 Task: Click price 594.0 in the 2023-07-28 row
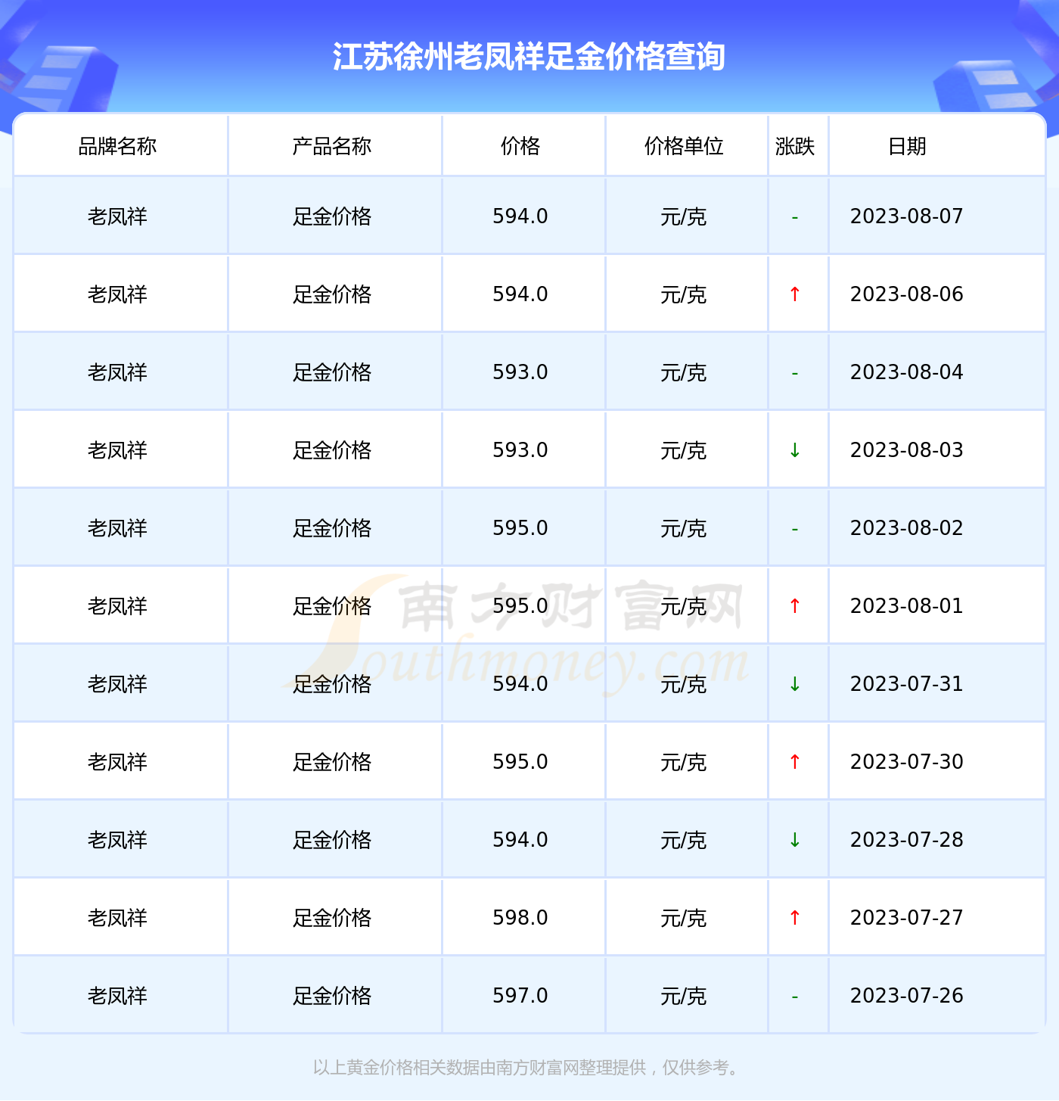pos(520,840)
